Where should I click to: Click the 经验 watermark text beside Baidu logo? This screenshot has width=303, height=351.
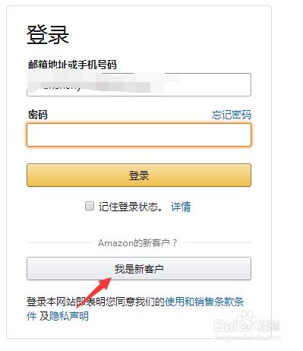tap(269, 326)
